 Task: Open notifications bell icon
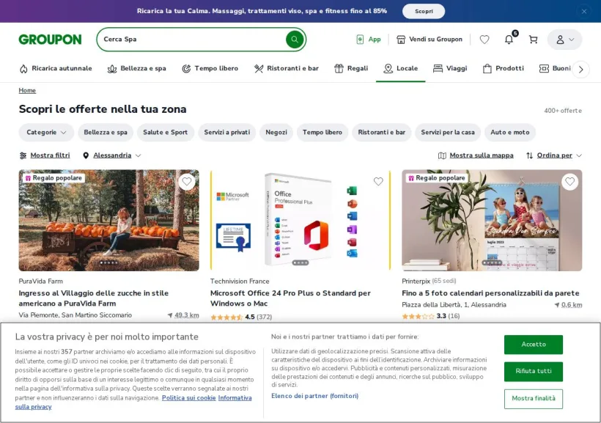[509, 40]
